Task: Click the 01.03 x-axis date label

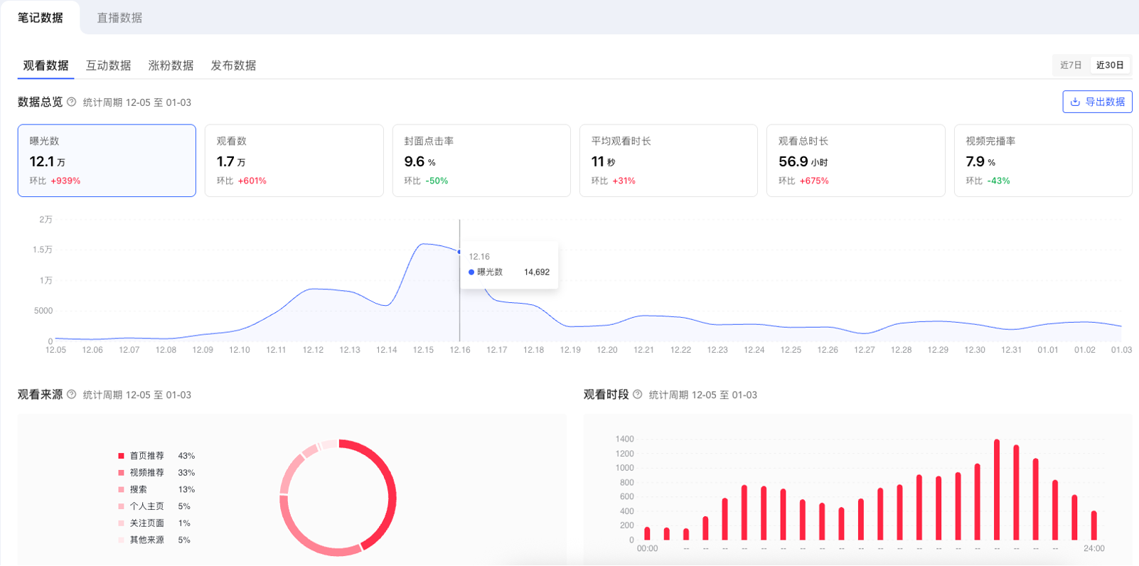Action: [x=1121, y=350]
